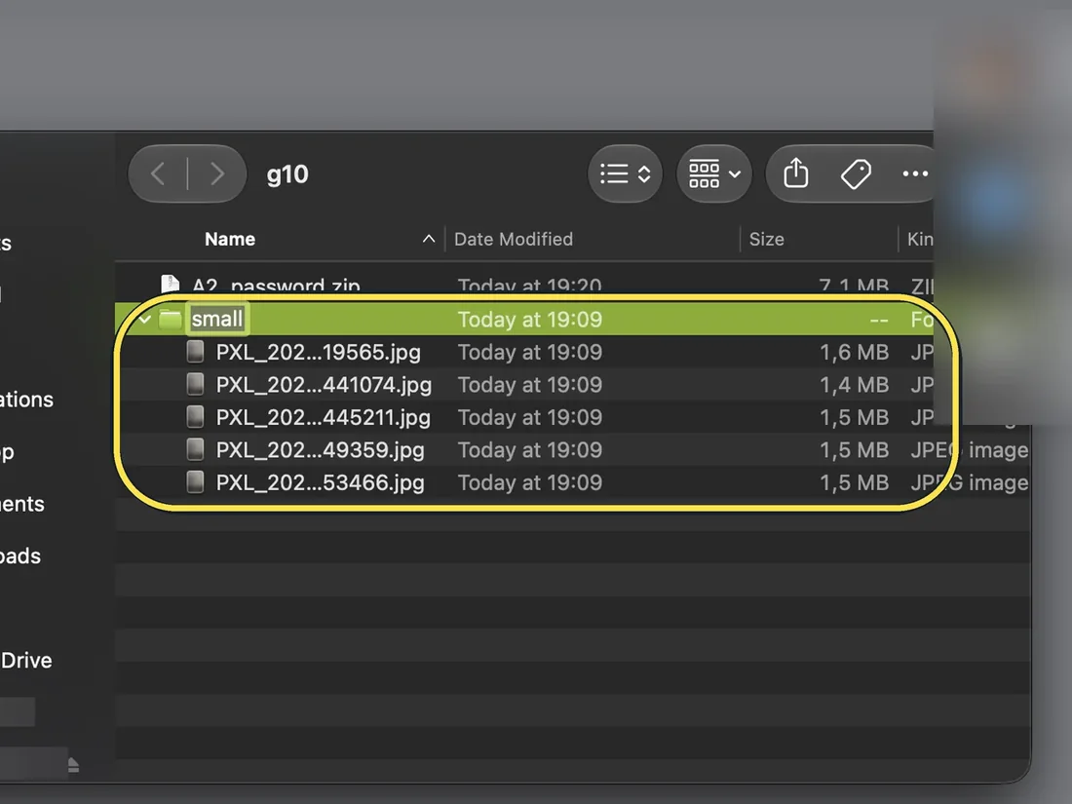The height and width of the screenshot is (804, 1072).
Task: Select file PXL_202...53466.jpg
Action: coord(320,482)
